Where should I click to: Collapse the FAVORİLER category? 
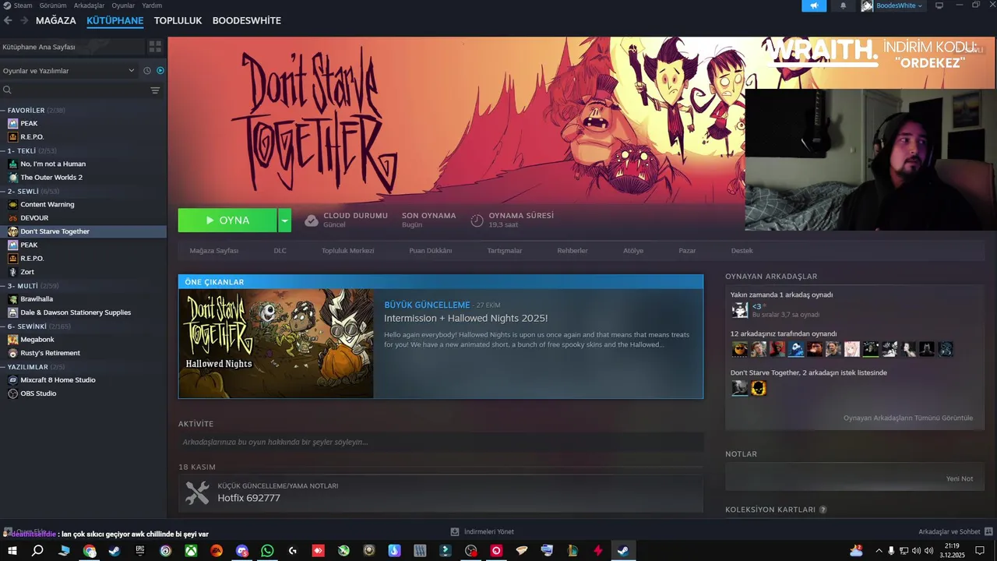[26, 110]
